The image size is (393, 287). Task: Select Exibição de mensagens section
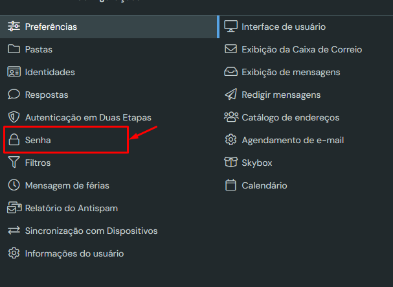coord(290,72)
